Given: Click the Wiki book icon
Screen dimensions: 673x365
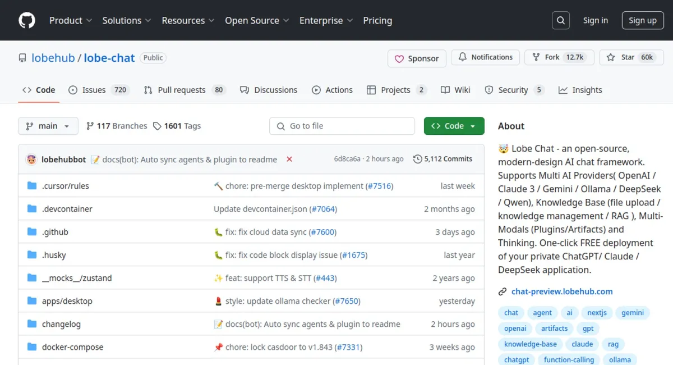Looking at the screenshot, I should click(445, 90).
